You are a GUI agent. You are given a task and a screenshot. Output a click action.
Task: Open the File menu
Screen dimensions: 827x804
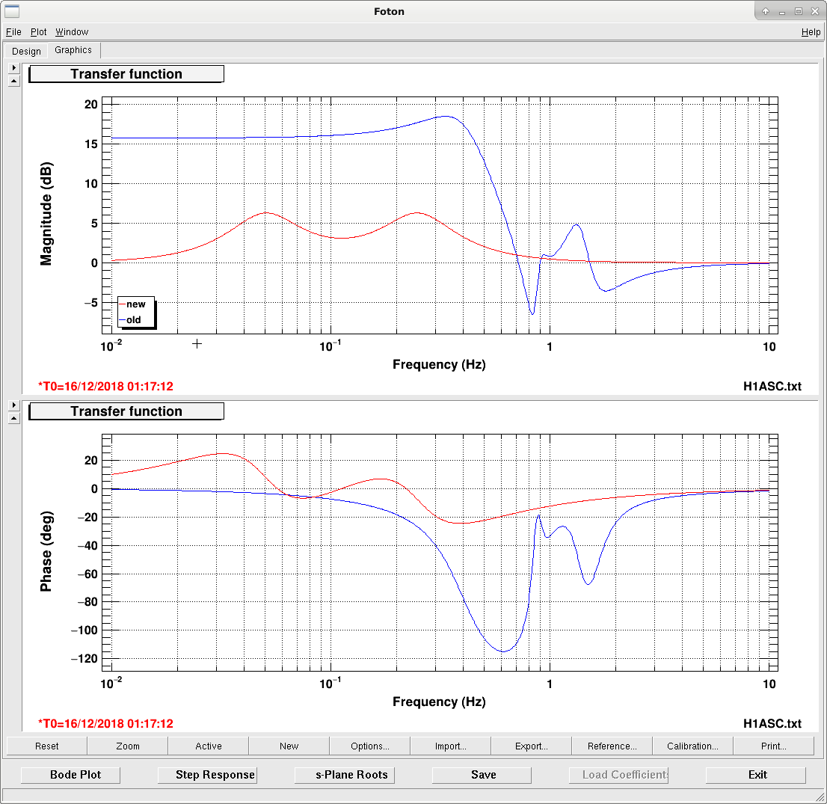13,32
